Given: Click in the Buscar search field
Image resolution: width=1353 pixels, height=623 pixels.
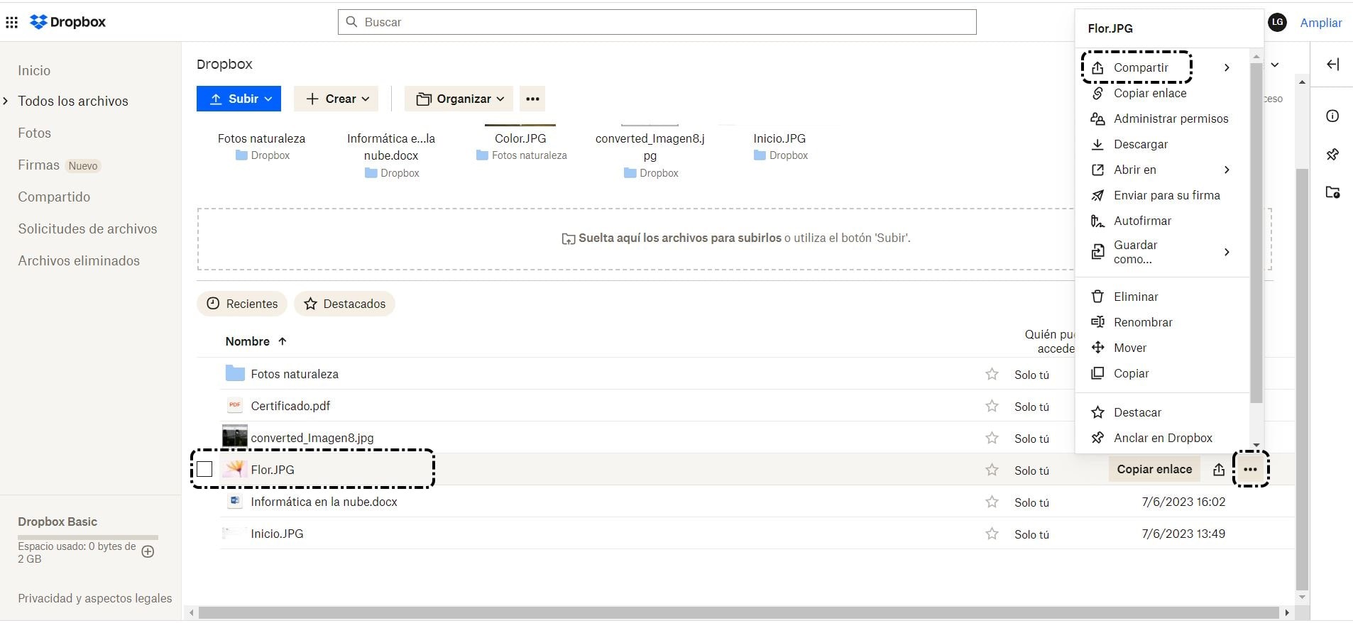Looking at the screenshot, I should click(657, 22).
